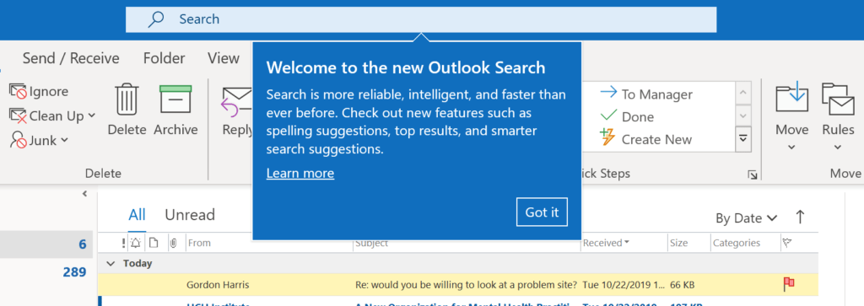Collapse the Today message group
The width and height of the screenshot is (864, 306).
click(111, 264)
